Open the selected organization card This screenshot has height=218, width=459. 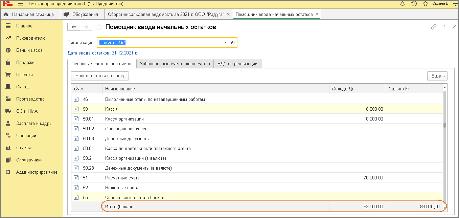[x=233, y=43]
